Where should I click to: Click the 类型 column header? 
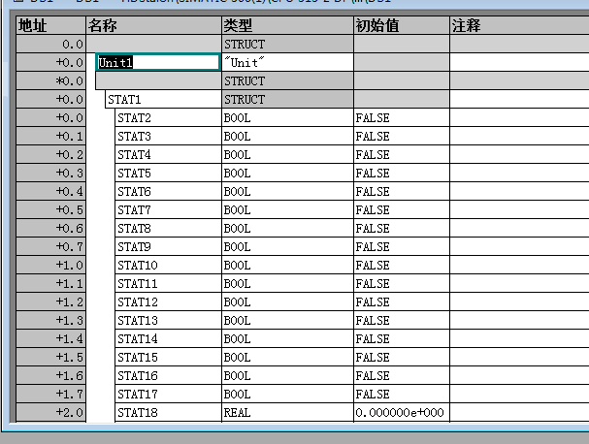[288, 25]
